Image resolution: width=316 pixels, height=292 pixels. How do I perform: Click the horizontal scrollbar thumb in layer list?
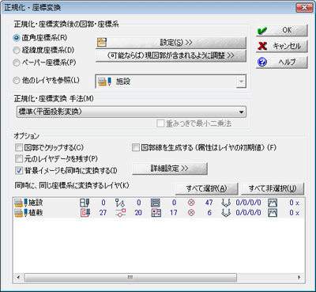click(x=130, y=277)
